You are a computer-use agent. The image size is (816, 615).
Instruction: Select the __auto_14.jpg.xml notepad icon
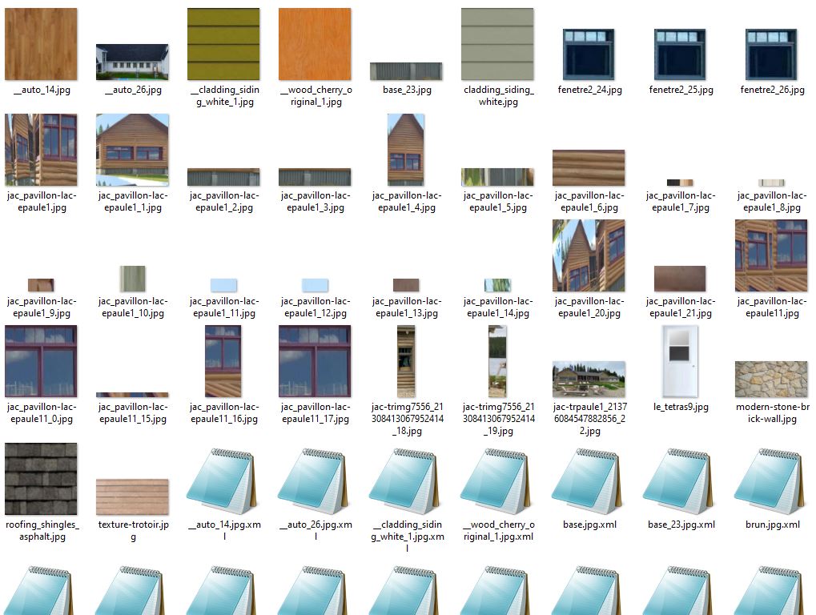pyautogui.click(x=223, y=480)
